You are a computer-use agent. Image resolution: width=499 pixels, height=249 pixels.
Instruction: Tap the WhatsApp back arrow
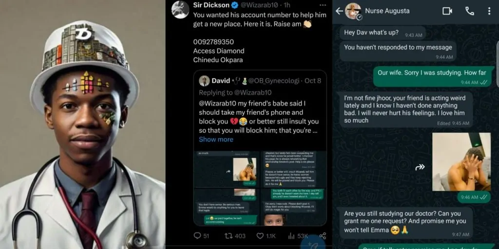[x=339, y=11]
